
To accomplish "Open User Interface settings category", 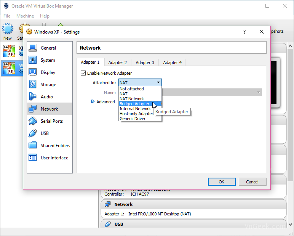I will (50, 158).
